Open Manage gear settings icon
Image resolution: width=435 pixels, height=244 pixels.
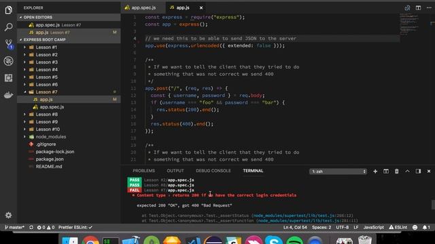coord(8,215)
